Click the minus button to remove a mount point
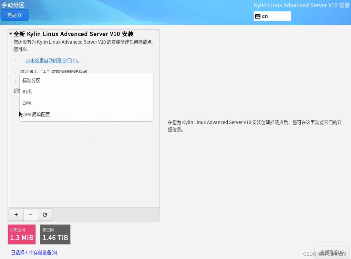351x259 pixels. tap(31, 215)
